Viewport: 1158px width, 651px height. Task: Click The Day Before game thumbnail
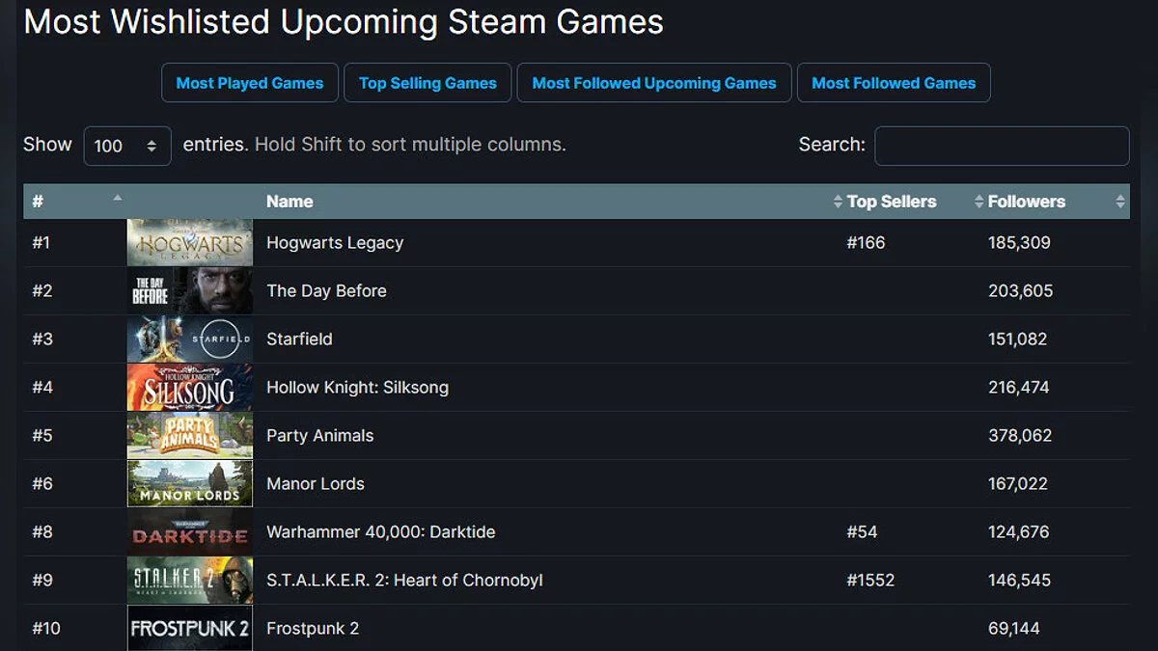coord(190,291)
